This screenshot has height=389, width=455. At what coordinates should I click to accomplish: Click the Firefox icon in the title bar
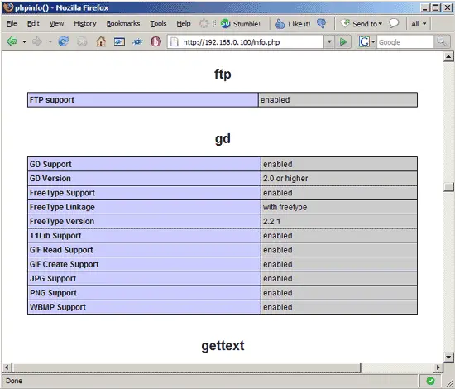pyautogui.click(x=8, y=7)
